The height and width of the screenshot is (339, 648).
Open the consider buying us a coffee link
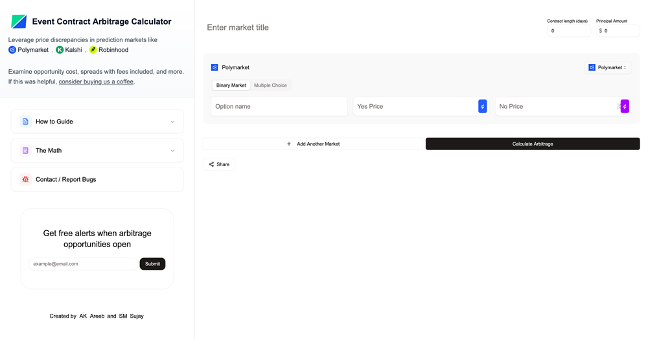click(96, 82)
